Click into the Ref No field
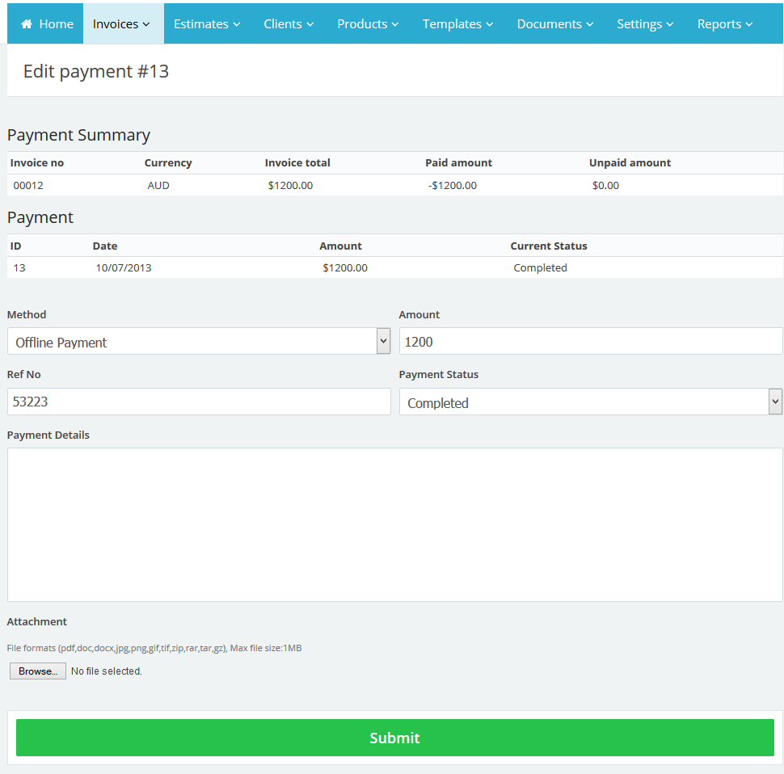 point(199,402)
